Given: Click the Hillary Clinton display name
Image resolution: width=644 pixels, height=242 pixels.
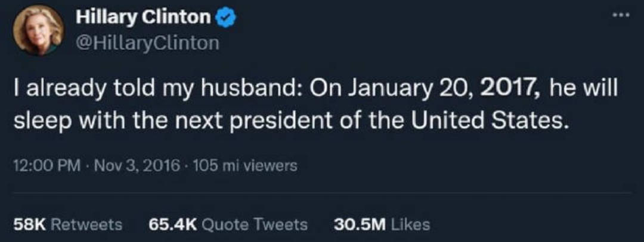Looking at the screenshot, I should pos(143,18).
